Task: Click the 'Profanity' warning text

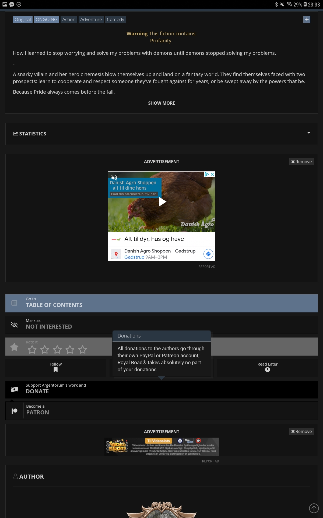Action: [x=161, y=40]
